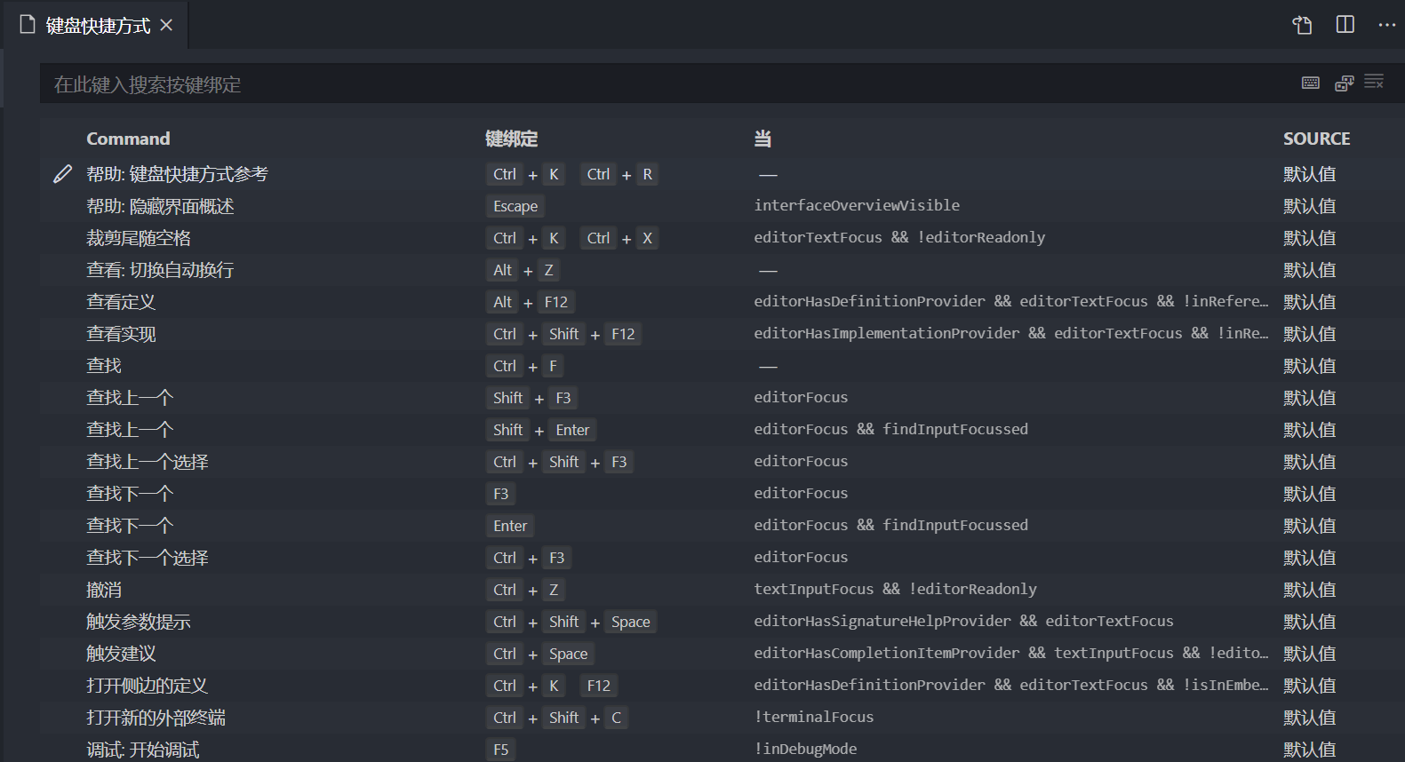Click the !terminalFocus when clause
This screenshot has width=1405, height=762.
814,717
